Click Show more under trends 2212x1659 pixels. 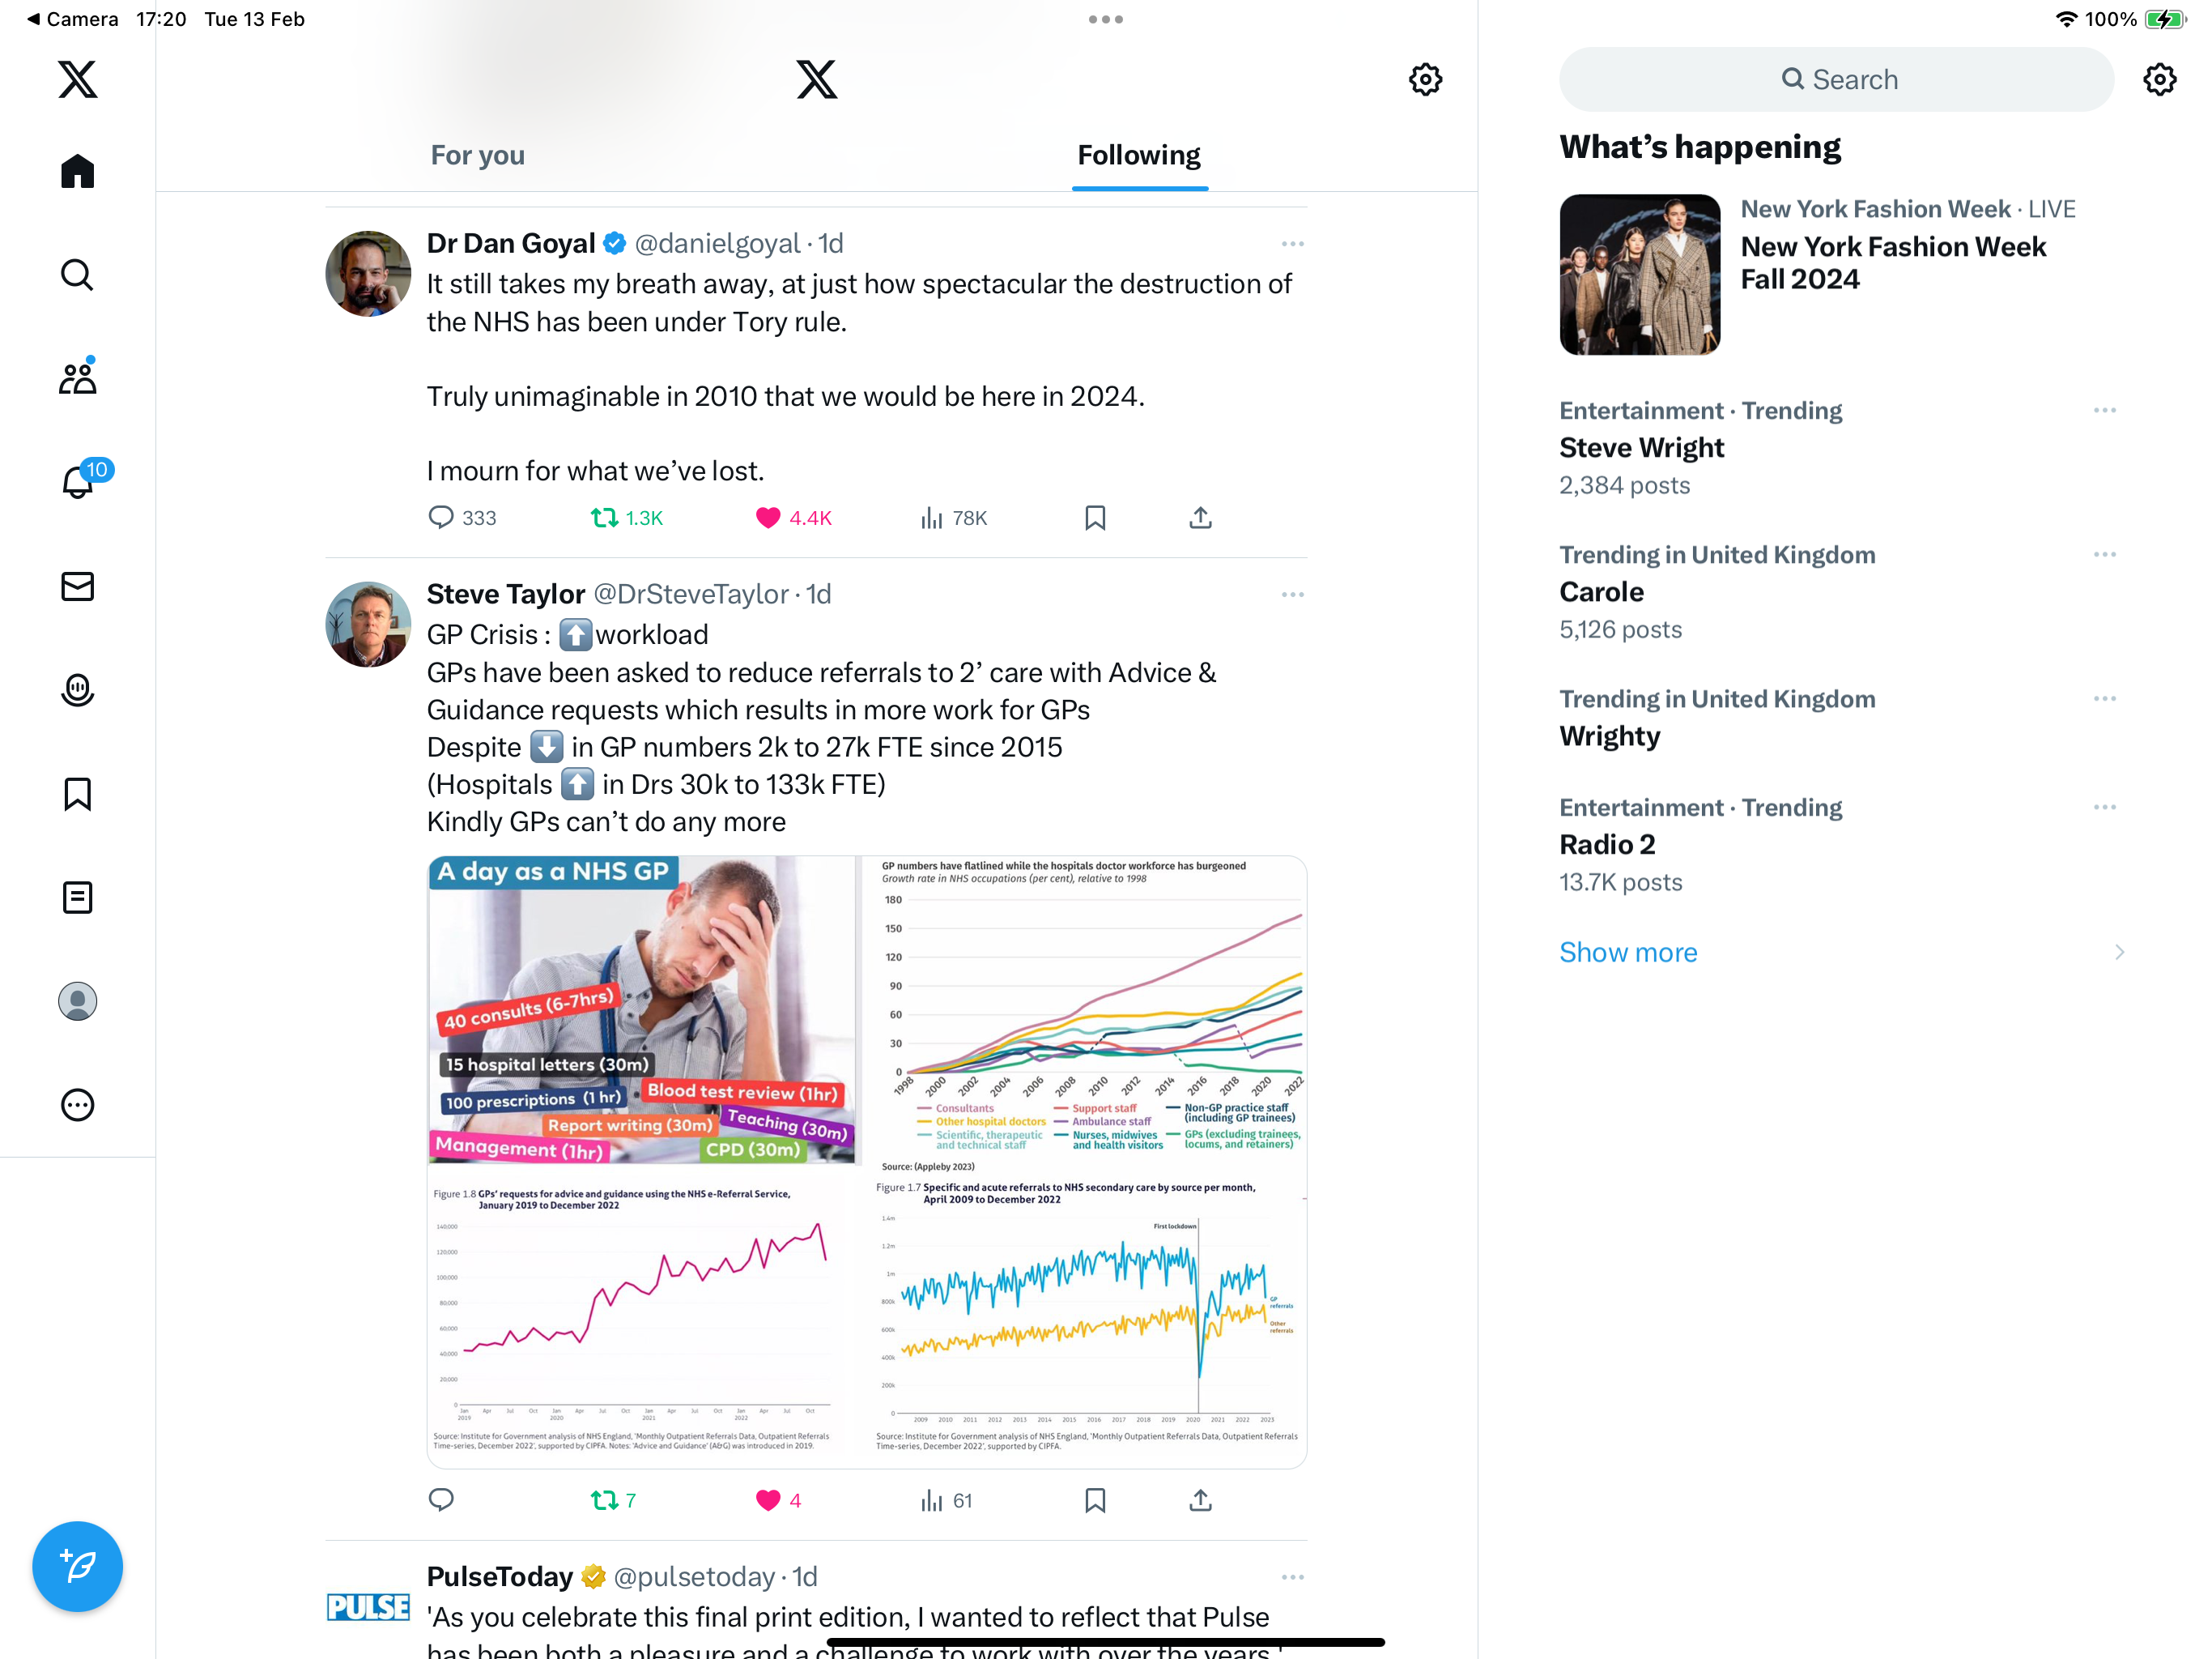click(x=1628, y=952)
